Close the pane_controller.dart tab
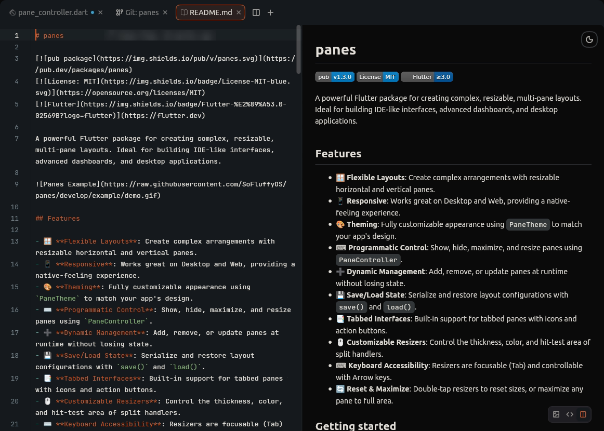 pyautogui.click(x=100, y=12)
